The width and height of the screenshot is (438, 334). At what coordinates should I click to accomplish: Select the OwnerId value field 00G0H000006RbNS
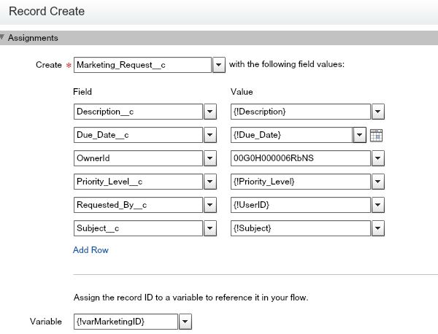tap(299, 159)
